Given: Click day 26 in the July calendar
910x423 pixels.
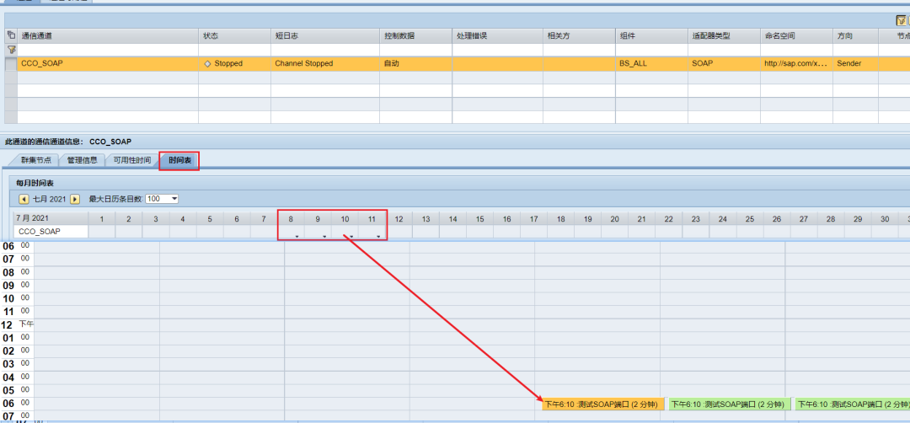Looking at the screenshot, I should (x=777, y=219).
